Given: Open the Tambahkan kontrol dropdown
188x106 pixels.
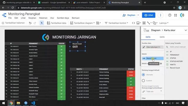Looking at the screenshot, I should pyautogui.click(x=116, y=23).
